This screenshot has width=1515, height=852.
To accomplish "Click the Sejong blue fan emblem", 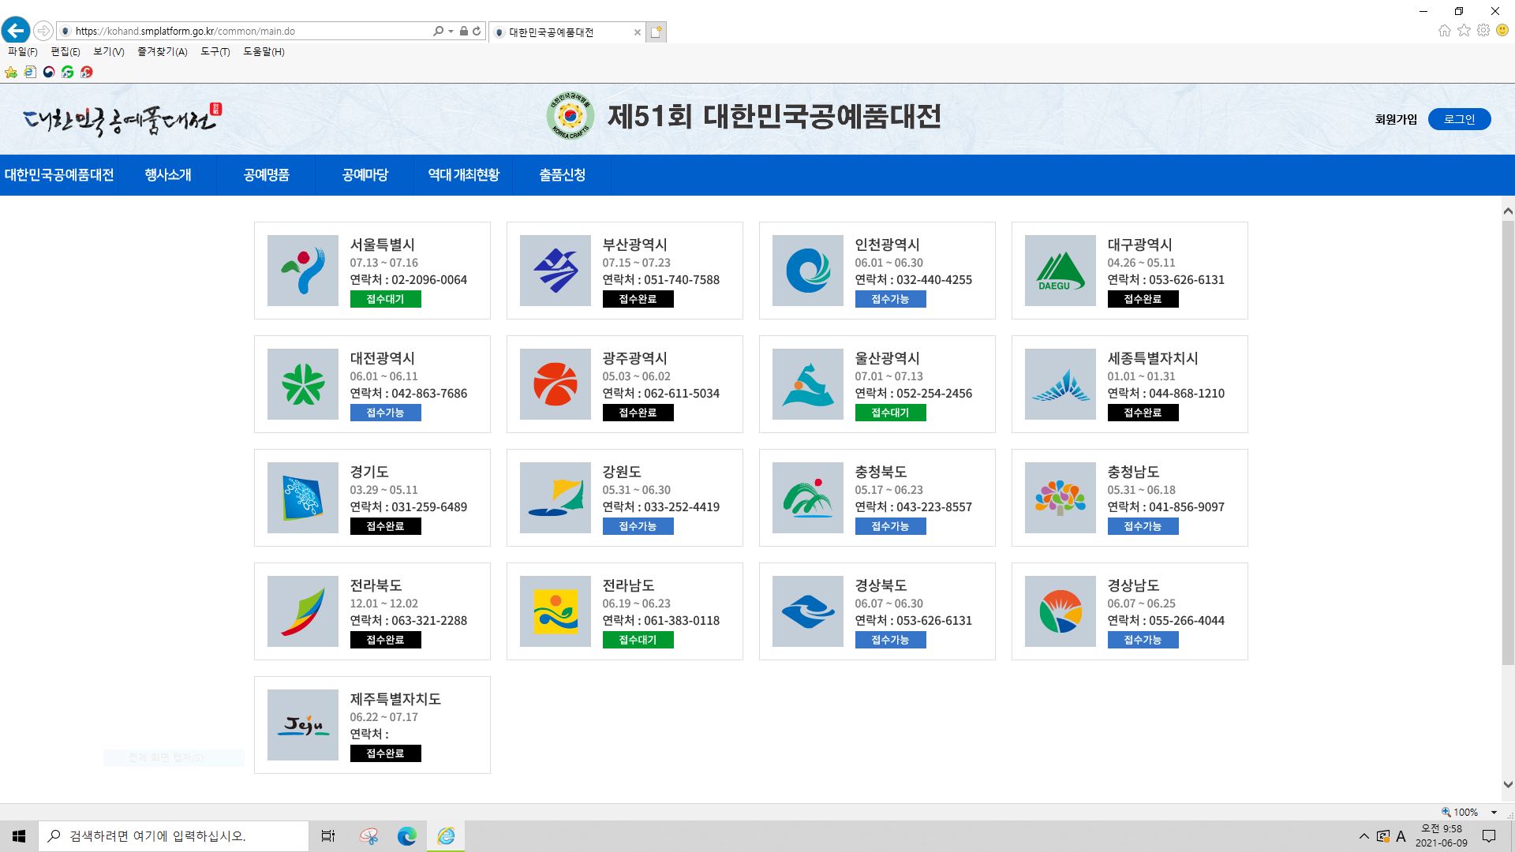I will (x=1060, y=384).
